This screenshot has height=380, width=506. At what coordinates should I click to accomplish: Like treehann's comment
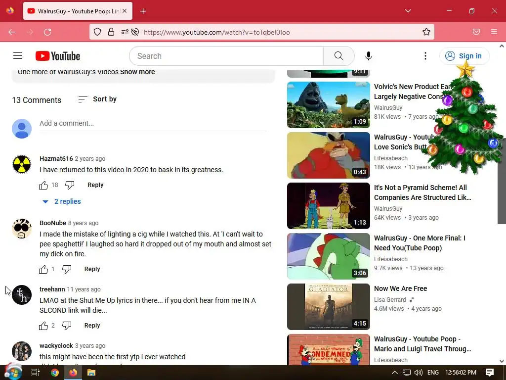pos(43,326)
